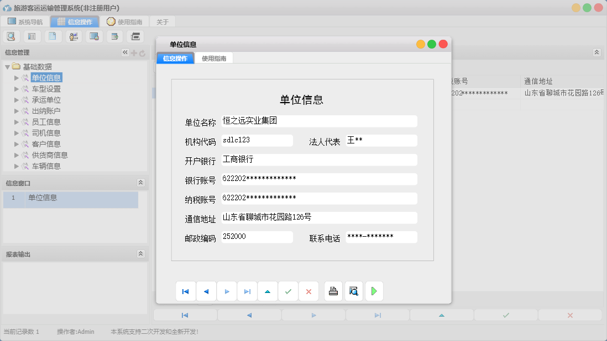
Task: Click the first record navigation icon
Action: pyautogui.click(x=185, y=291)
